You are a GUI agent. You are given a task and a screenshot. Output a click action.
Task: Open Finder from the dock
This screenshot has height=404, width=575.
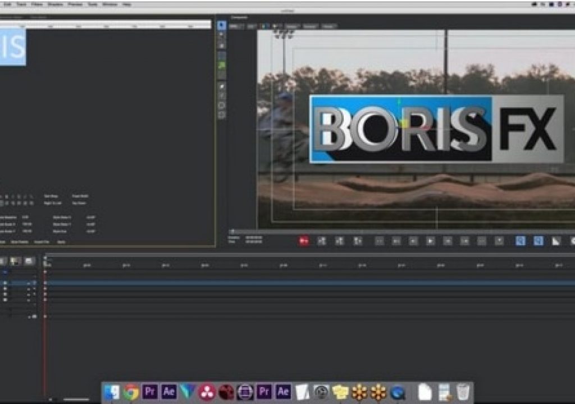click(112, 392)
